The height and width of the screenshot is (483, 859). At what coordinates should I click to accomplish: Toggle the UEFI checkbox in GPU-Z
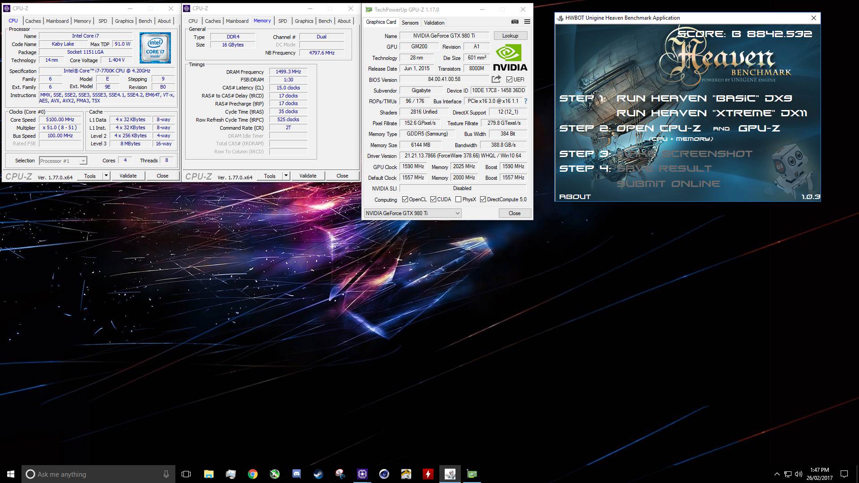509,80
